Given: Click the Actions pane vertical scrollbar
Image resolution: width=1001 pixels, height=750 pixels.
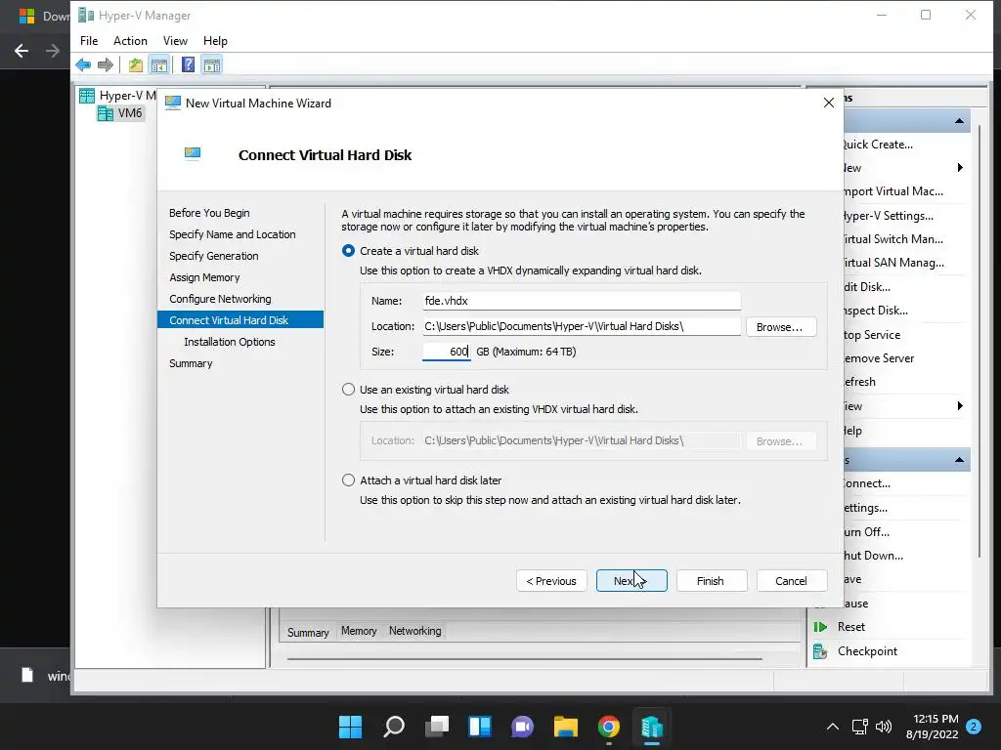Looking at the screenshot, I should click(x=979, y=341).
